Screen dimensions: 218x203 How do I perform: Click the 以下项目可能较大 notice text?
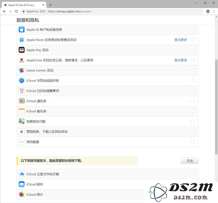52,161
